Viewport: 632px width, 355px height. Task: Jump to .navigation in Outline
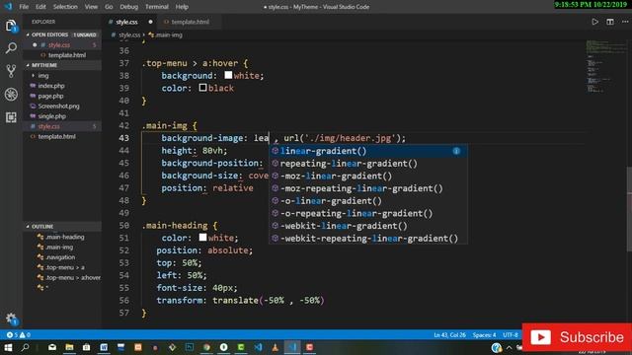(60, 257)
